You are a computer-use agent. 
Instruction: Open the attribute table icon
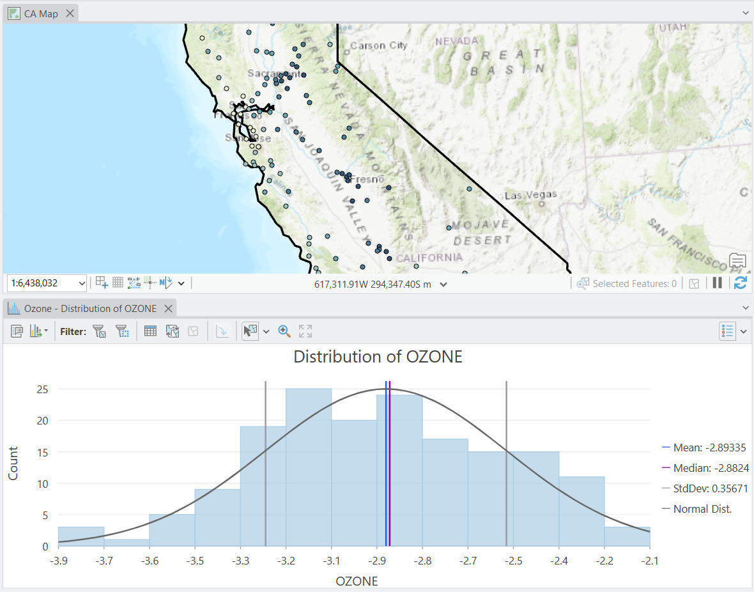[x=151, y=331]
